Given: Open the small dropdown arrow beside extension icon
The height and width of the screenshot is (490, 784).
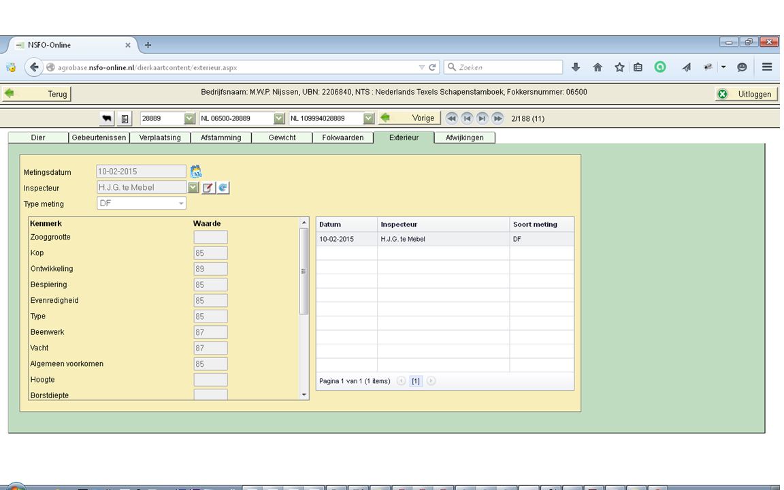Looking at the screenshot, I should tap(723, 67).
